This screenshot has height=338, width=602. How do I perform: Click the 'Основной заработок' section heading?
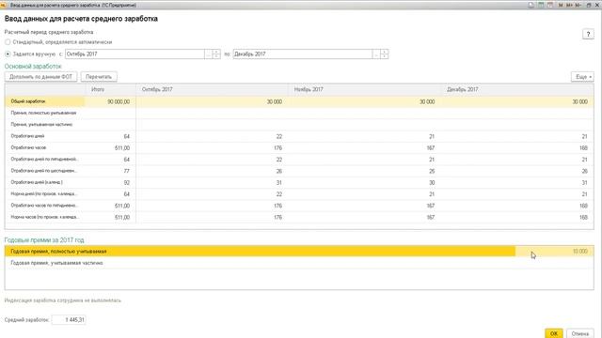[x=33, y=67]
